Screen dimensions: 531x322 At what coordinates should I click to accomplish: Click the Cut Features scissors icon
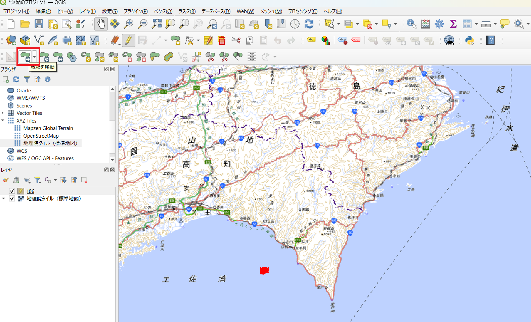[x=236, y=41]
